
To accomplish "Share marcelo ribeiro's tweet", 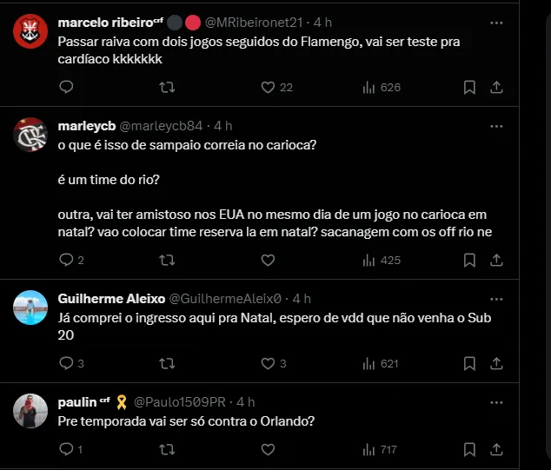I will 496,87.
